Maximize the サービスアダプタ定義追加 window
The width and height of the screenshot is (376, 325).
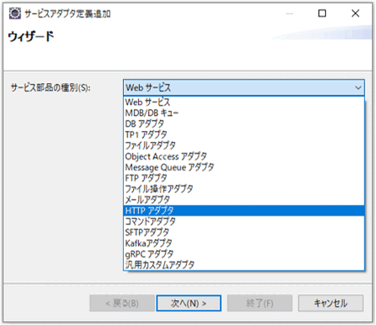pyautogui.click(x=322, y=13)
